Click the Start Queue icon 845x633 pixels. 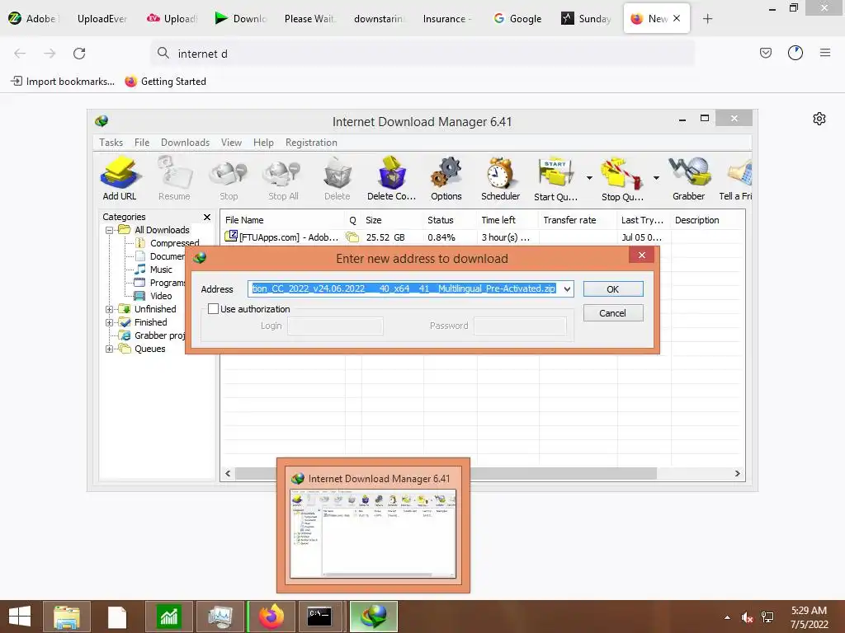[x=555, y=179]
